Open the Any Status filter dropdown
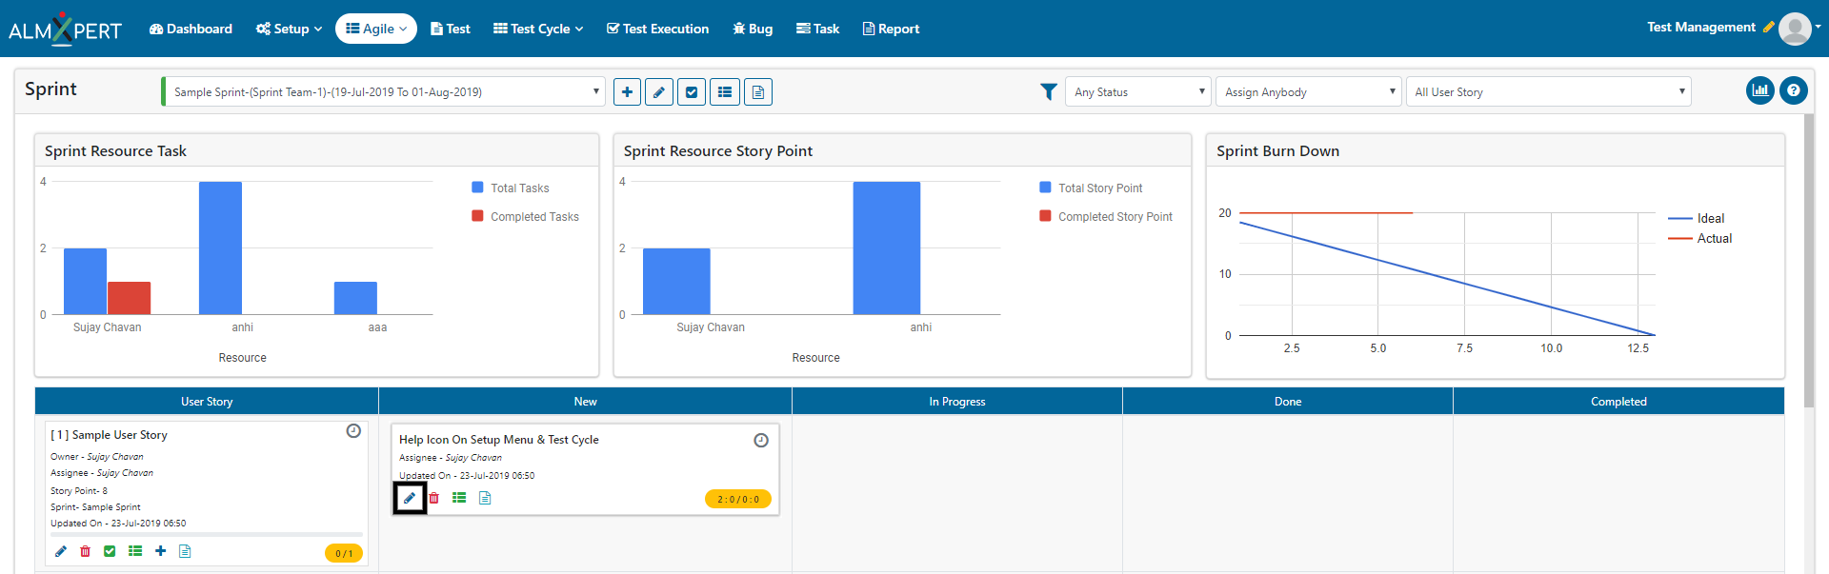The image size is (1829, 574). [x=1138, y=92]
